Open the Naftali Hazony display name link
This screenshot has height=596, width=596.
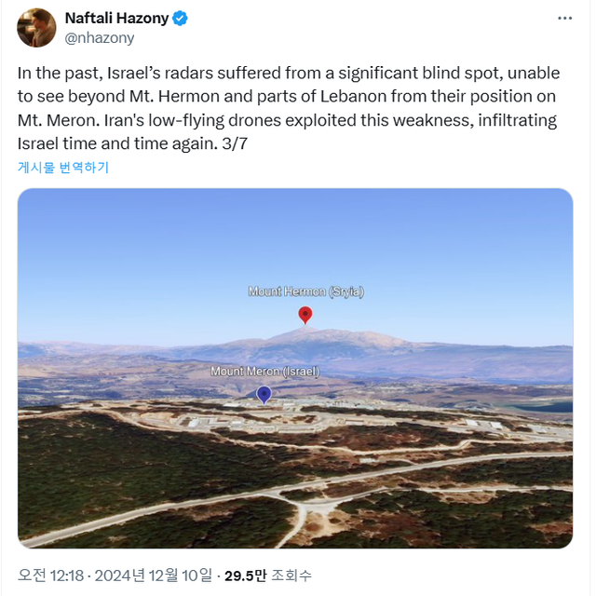115,19
